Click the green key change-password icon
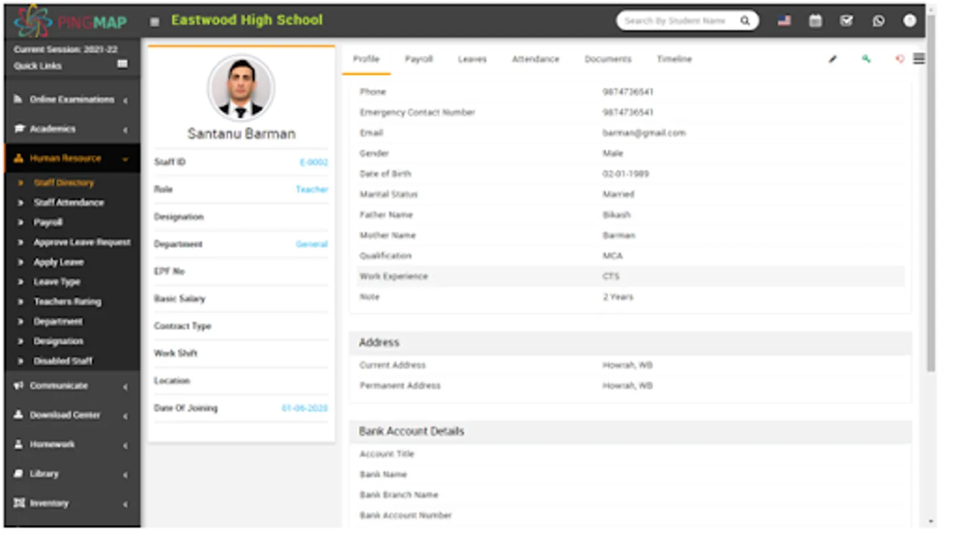The height and width of the screenshot is (559, 957). click(x=866, y=59)
